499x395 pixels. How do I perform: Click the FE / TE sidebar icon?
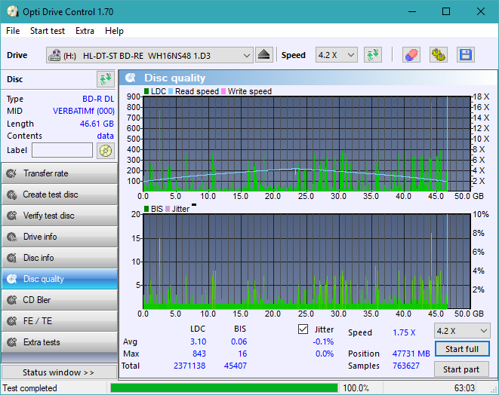point(12,321)
